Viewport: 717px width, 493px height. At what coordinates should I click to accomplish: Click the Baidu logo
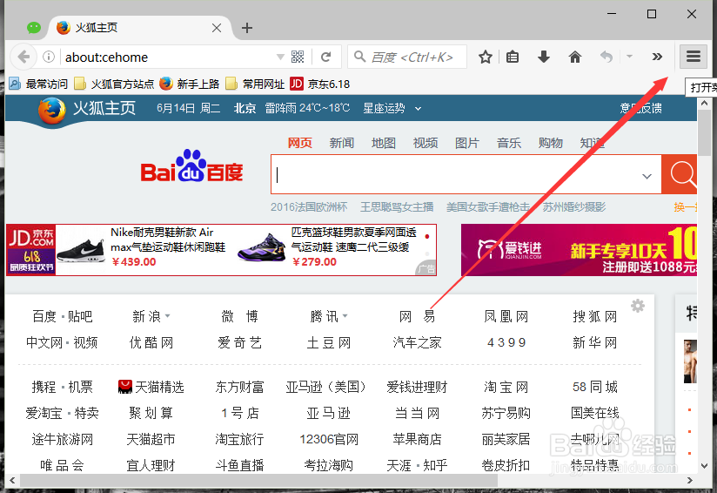pyautogui.click(x=191, y=166)
